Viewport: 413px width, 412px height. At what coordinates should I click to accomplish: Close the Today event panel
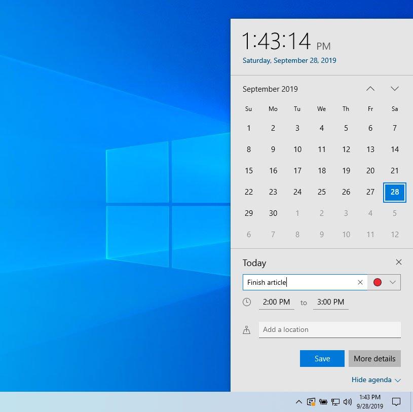click(x=399, y=262)
